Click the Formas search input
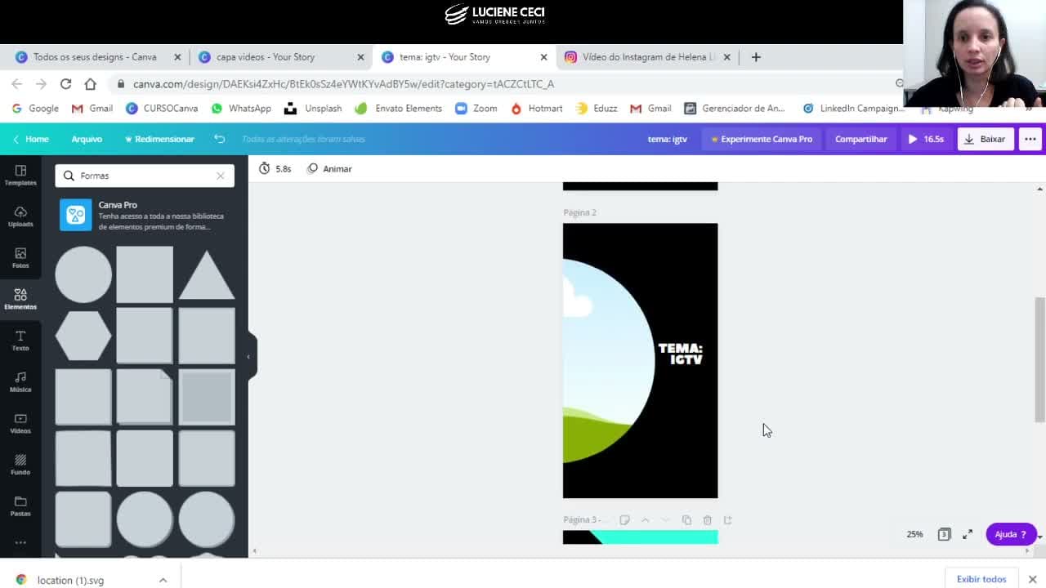1046x588 pixels. click(144, 176)
